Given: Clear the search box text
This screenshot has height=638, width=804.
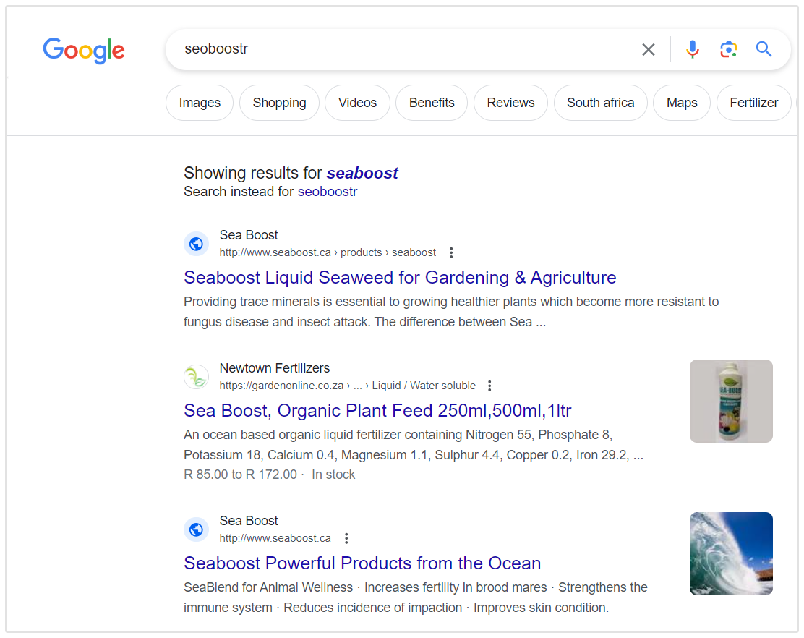Looking at the screenshot, I should (x=649, y=49).
